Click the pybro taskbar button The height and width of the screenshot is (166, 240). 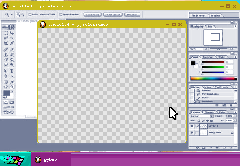pos(50,160)
